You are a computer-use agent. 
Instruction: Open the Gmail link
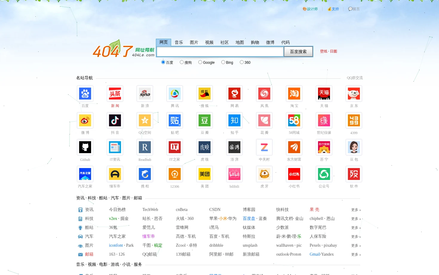click(315, 254)
